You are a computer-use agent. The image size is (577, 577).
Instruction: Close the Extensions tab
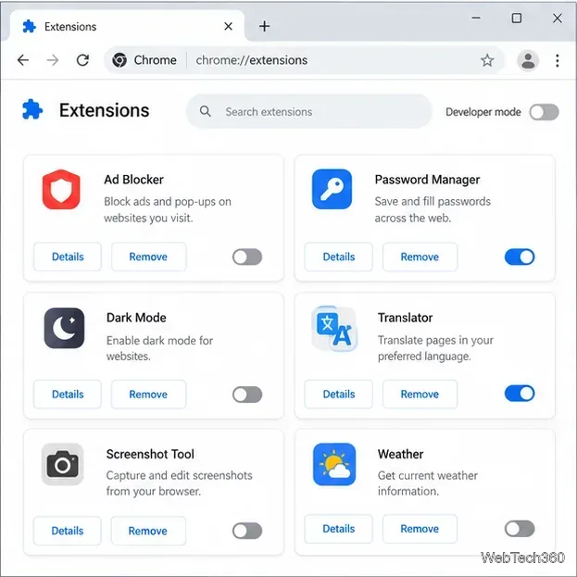[x=228, y=26]
